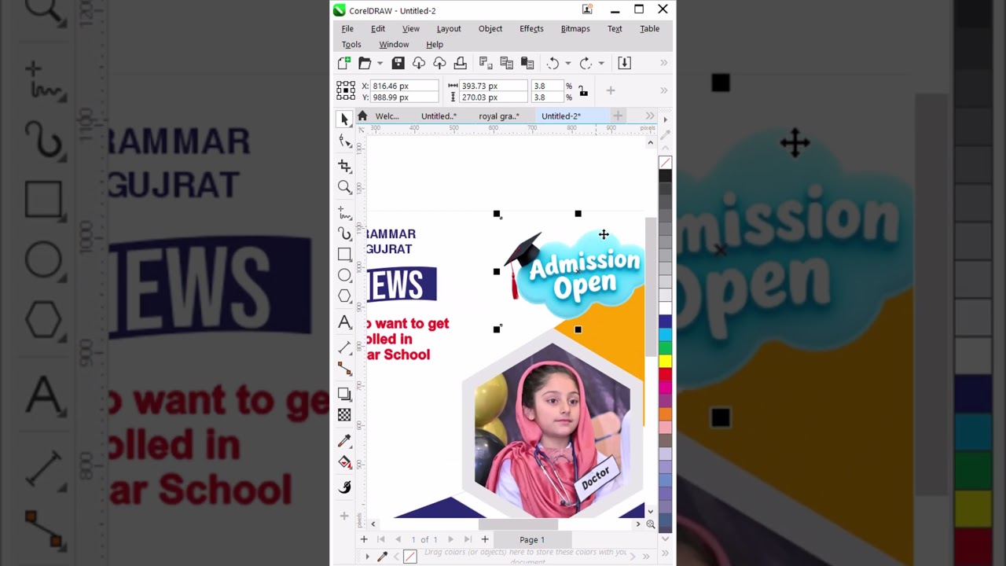1006x566 pixels.
Task: Click the Open folder icon
Action: tap(365, 63)
